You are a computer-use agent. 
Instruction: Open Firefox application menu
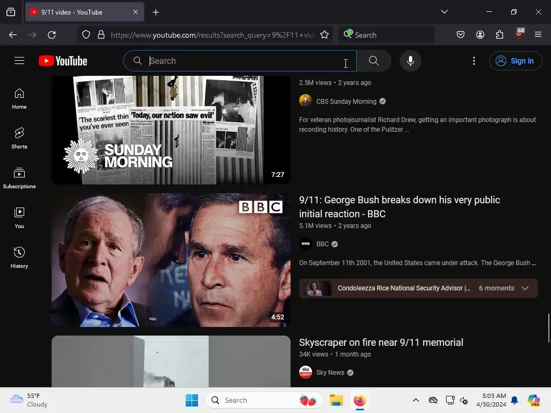tap(538, 35)
